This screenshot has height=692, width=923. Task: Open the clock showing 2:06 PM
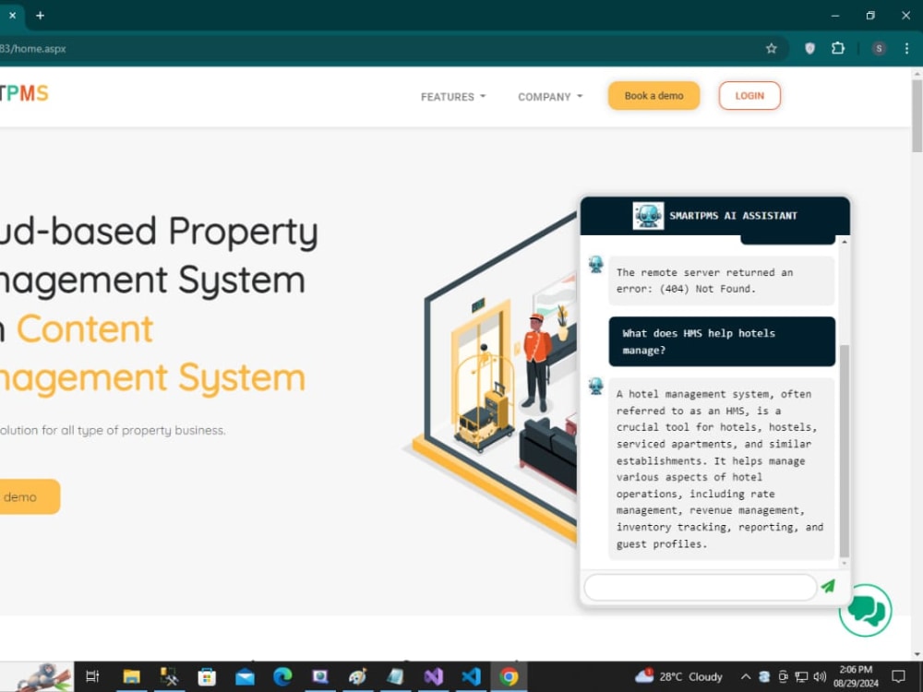pyautogui.click(x=856, y=676)
